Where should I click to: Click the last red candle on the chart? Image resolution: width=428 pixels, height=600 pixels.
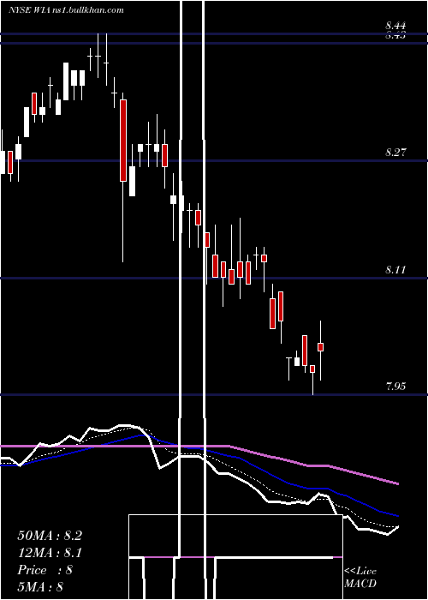tap(321, 346)
